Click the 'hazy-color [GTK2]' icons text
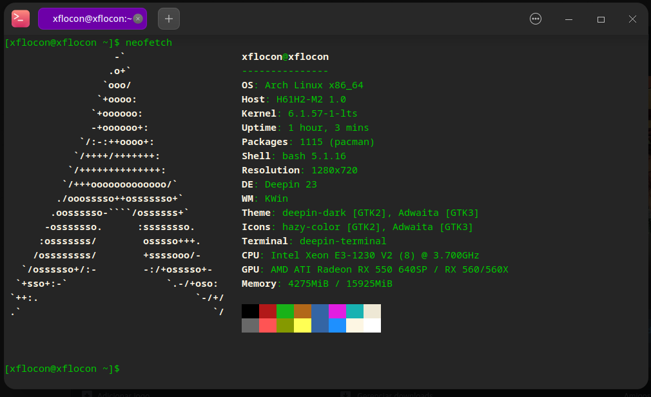This screenshot has height=397, width=651. tap(331, 227)
